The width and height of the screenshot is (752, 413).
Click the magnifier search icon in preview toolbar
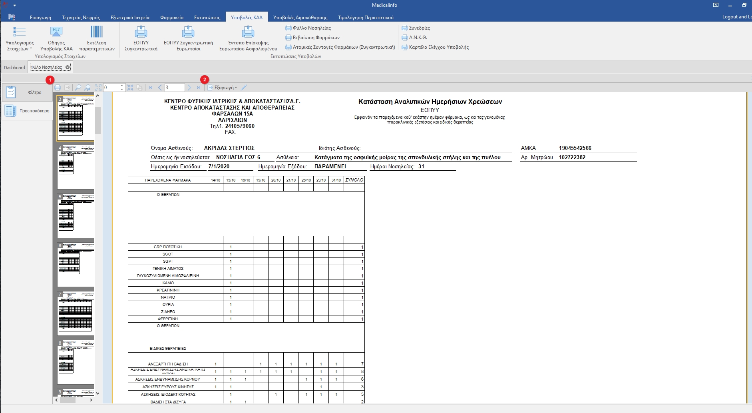pyautogui.click(x=78, y=88)
